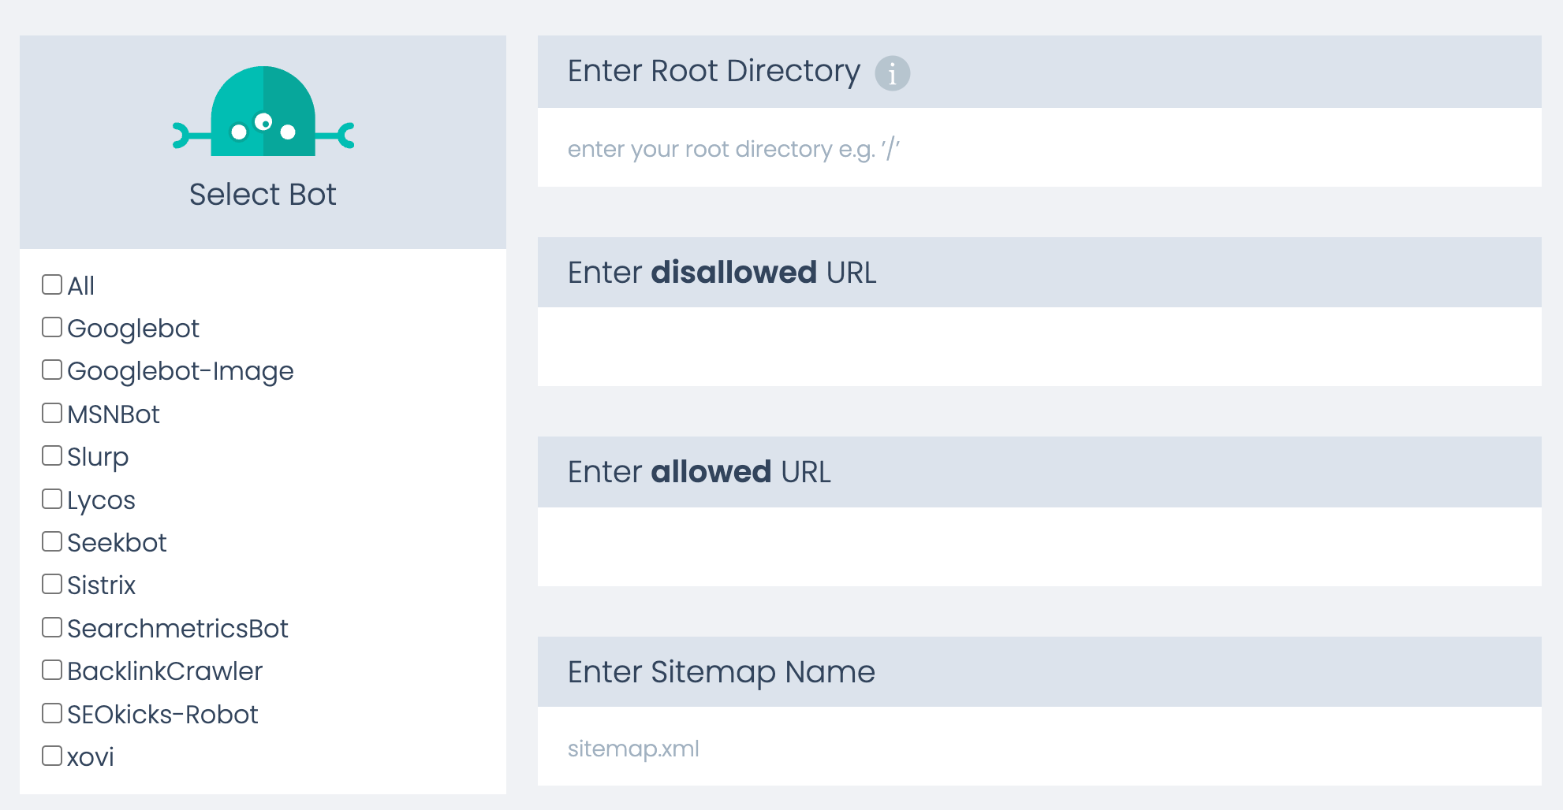Check MSNBot in the bot list

[52, 412]
